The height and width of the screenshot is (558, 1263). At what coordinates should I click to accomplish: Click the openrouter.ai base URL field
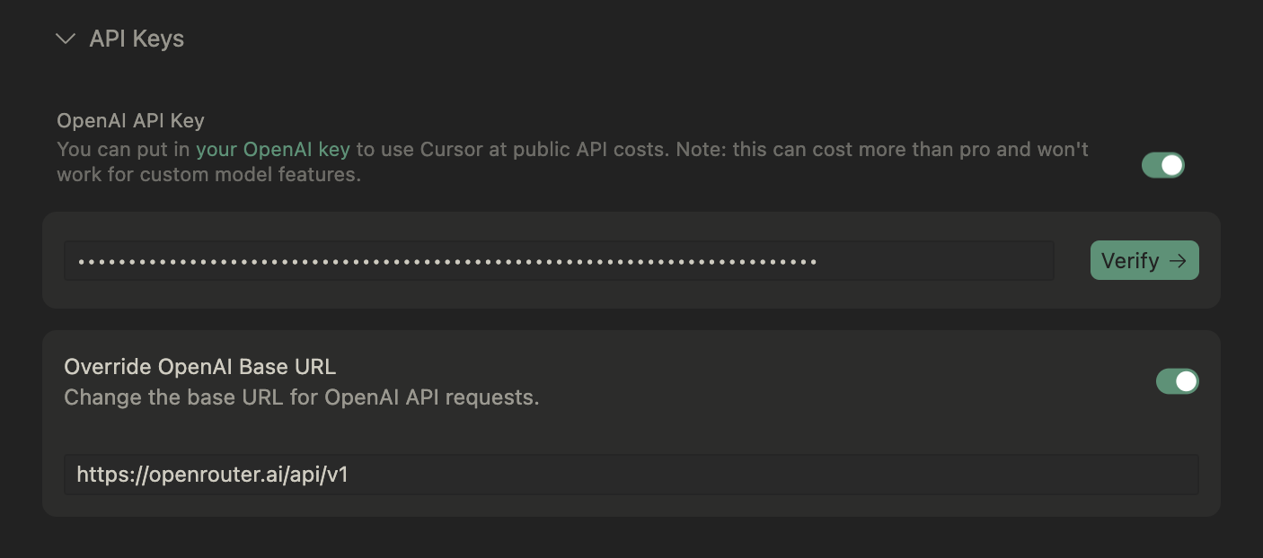click(x=631, y=474)
